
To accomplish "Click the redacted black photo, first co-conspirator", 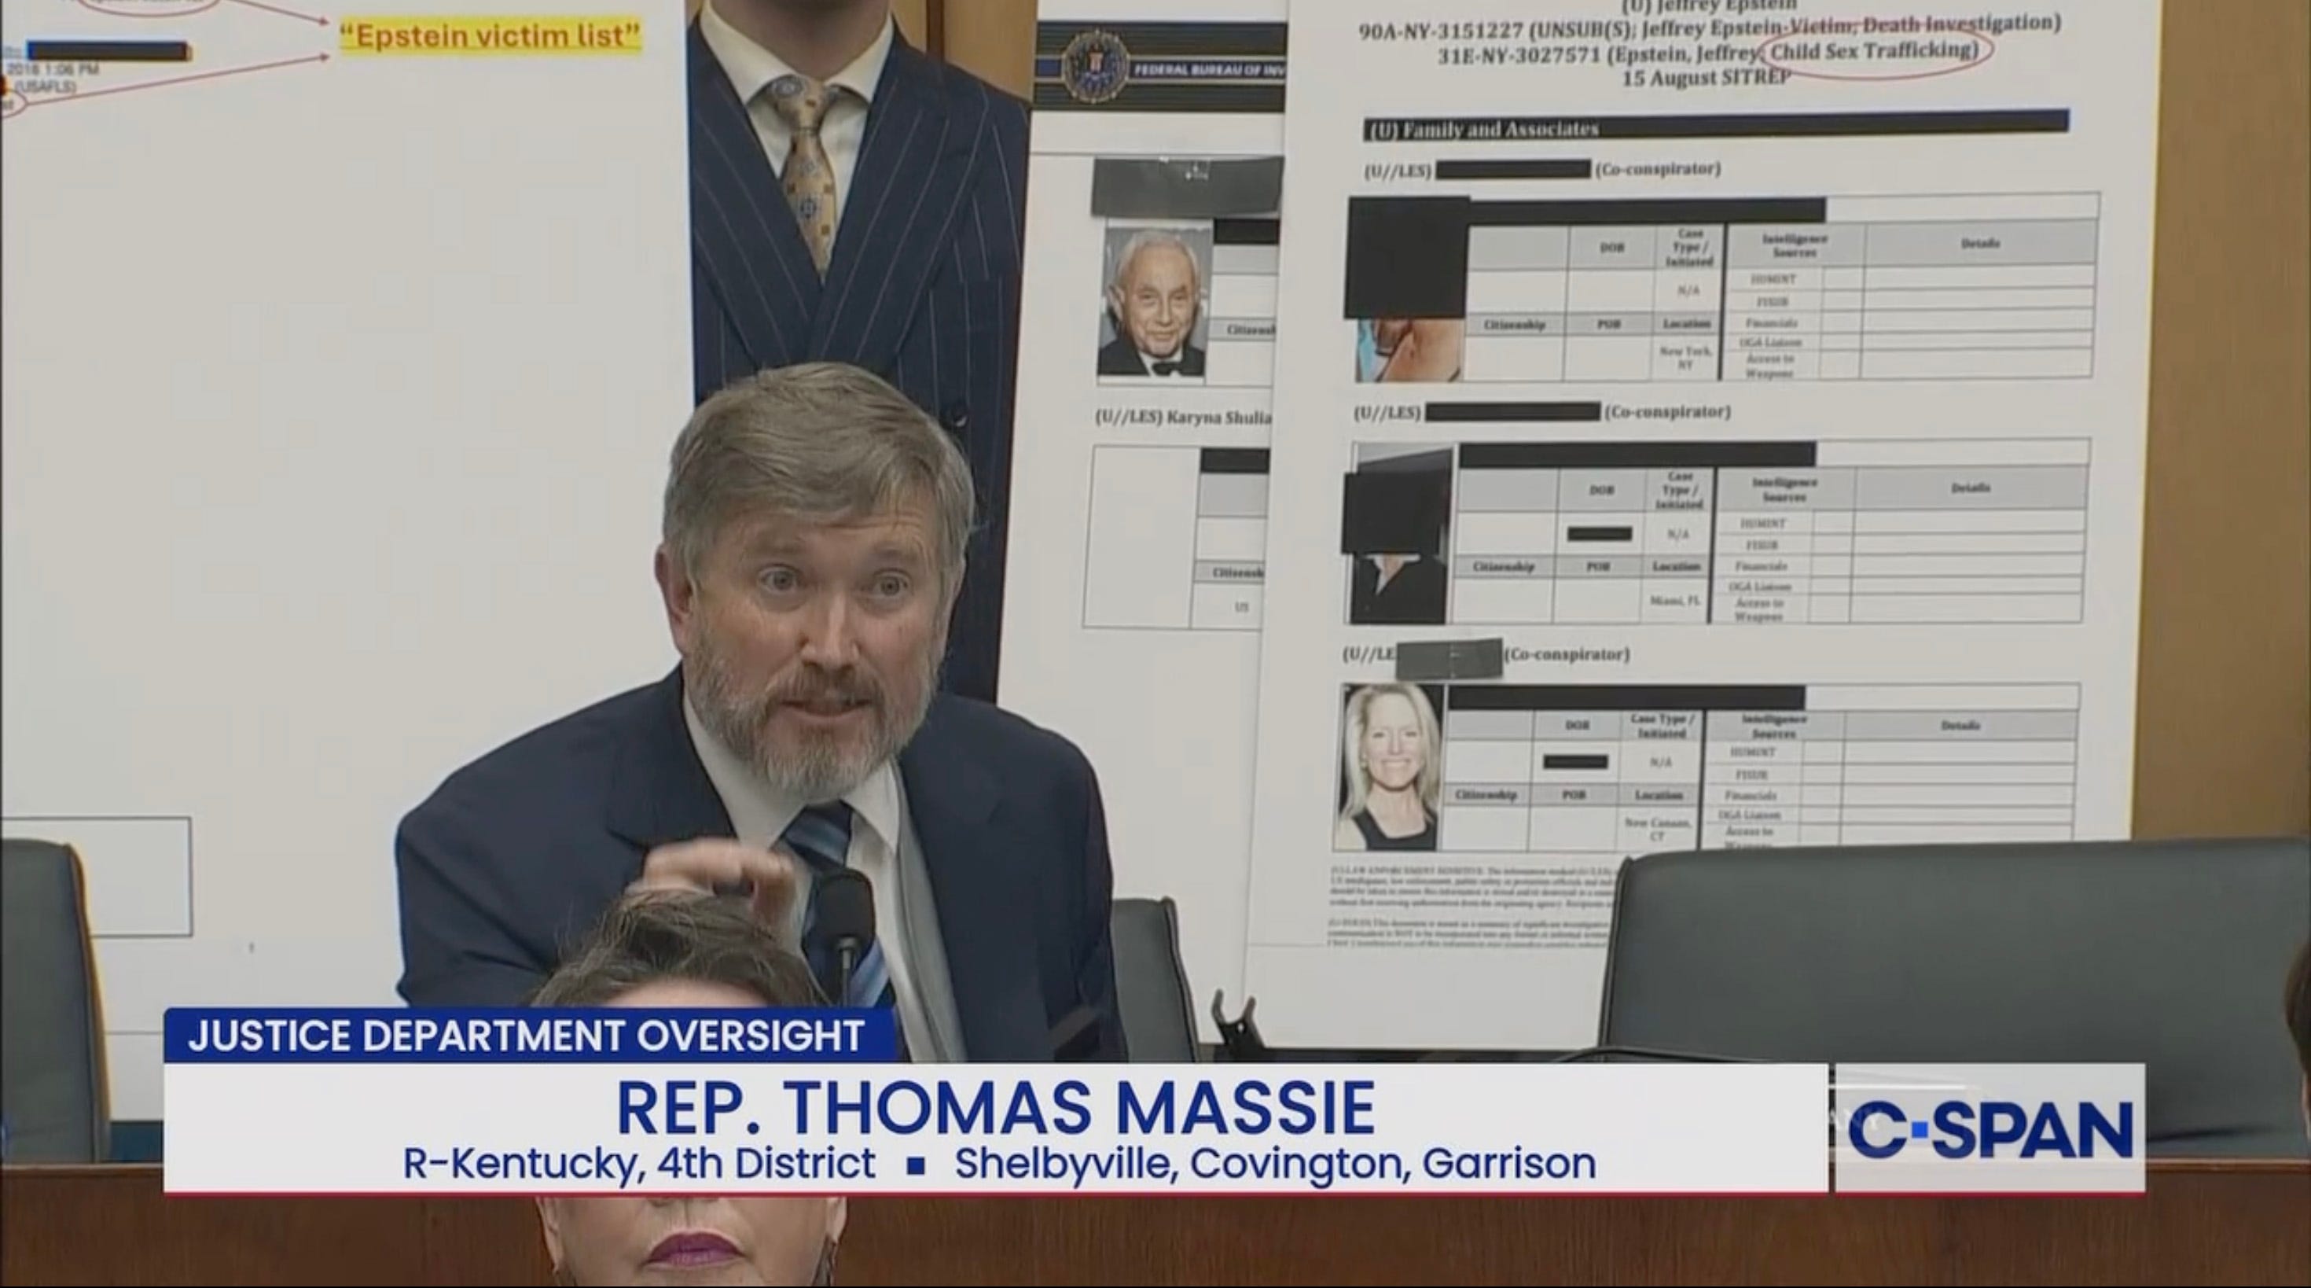I will [1405, 256].
